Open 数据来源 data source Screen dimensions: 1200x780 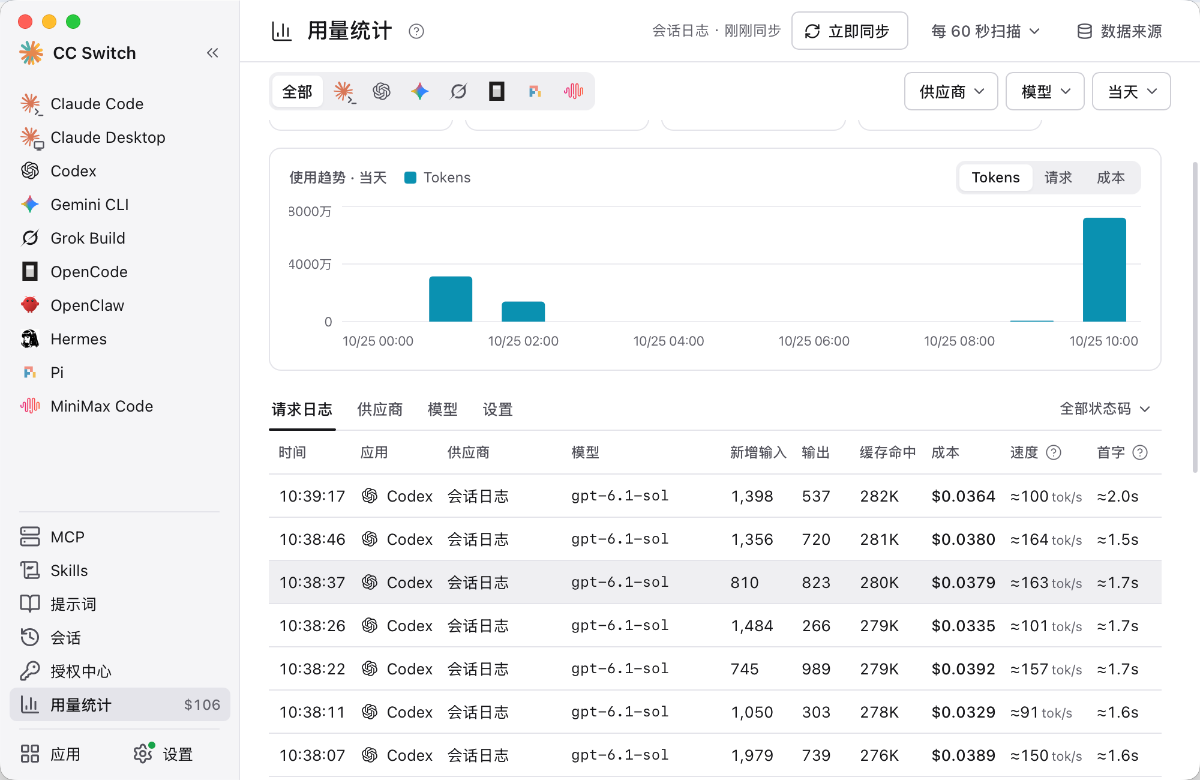point(1120,31)
